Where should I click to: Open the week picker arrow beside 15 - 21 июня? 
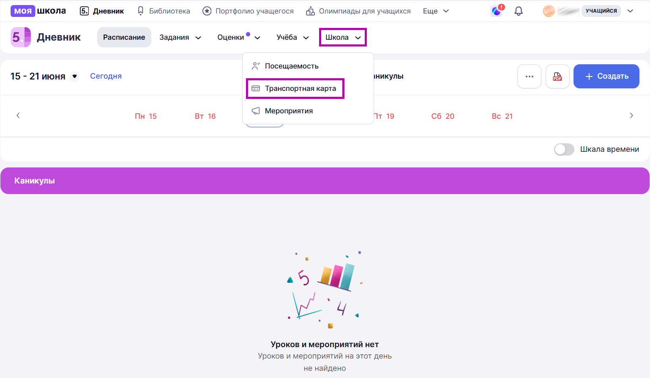tap(75, 77)
